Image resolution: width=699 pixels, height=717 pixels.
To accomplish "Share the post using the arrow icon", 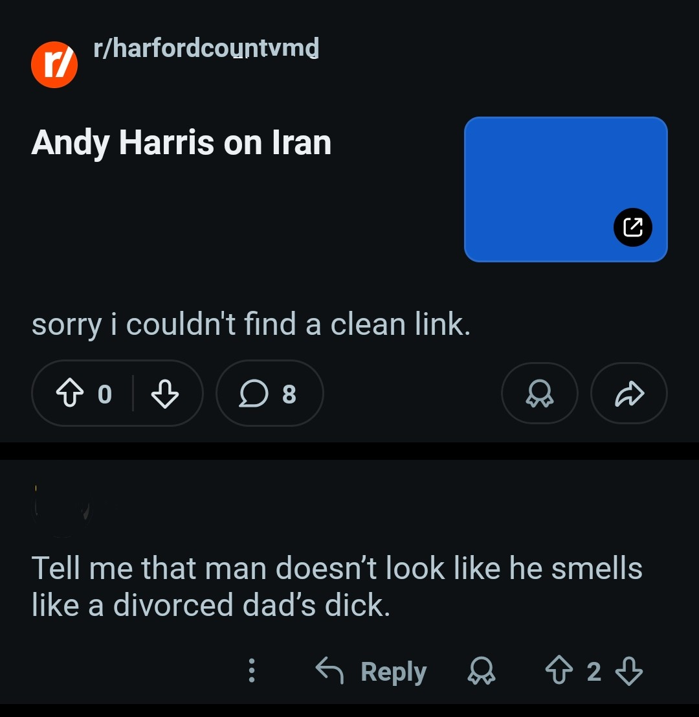I will coord(628,393).
